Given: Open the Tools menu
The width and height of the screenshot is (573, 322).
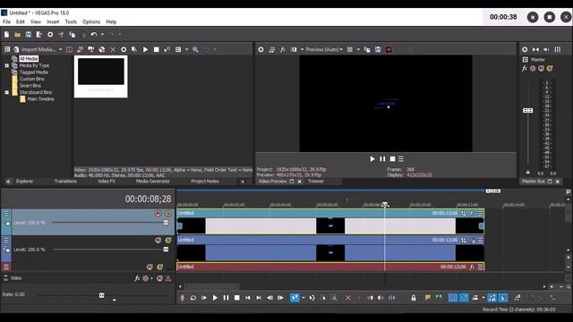Looking at the screenshot, I should coord(71,21).
